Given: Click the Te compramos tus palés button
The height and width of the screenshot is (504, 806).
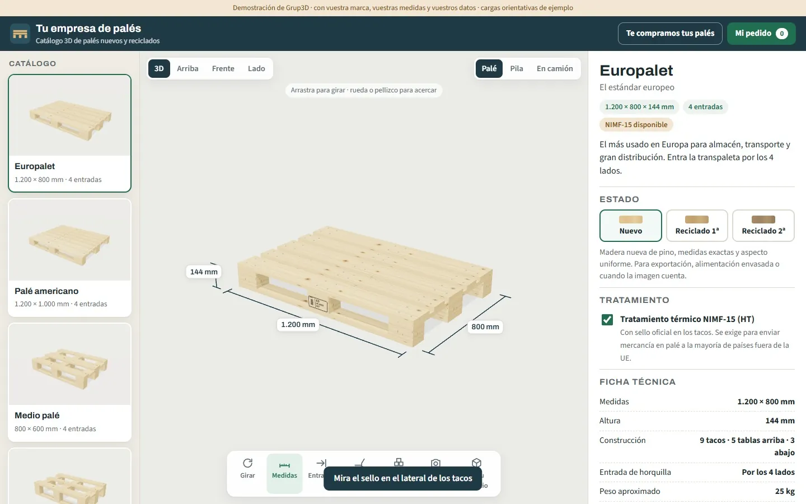Looking at the screenshot, I should tap(670, 33).
